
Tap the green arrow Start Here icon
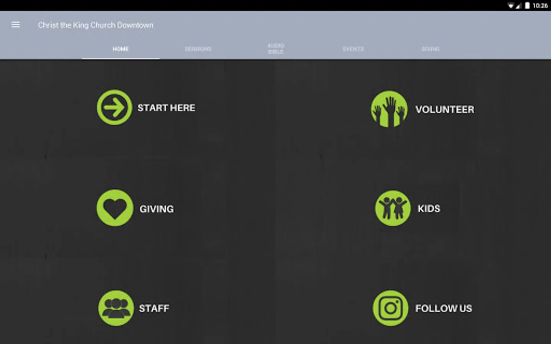pyautogui.click(x=114, y=107)
